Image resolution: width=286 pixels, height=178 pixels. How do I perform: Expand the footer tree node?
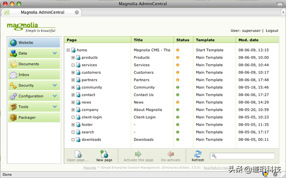(73, 125)
